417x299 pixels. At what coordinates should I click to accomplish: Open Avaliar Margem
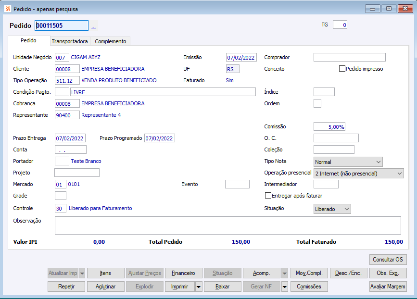388,287
